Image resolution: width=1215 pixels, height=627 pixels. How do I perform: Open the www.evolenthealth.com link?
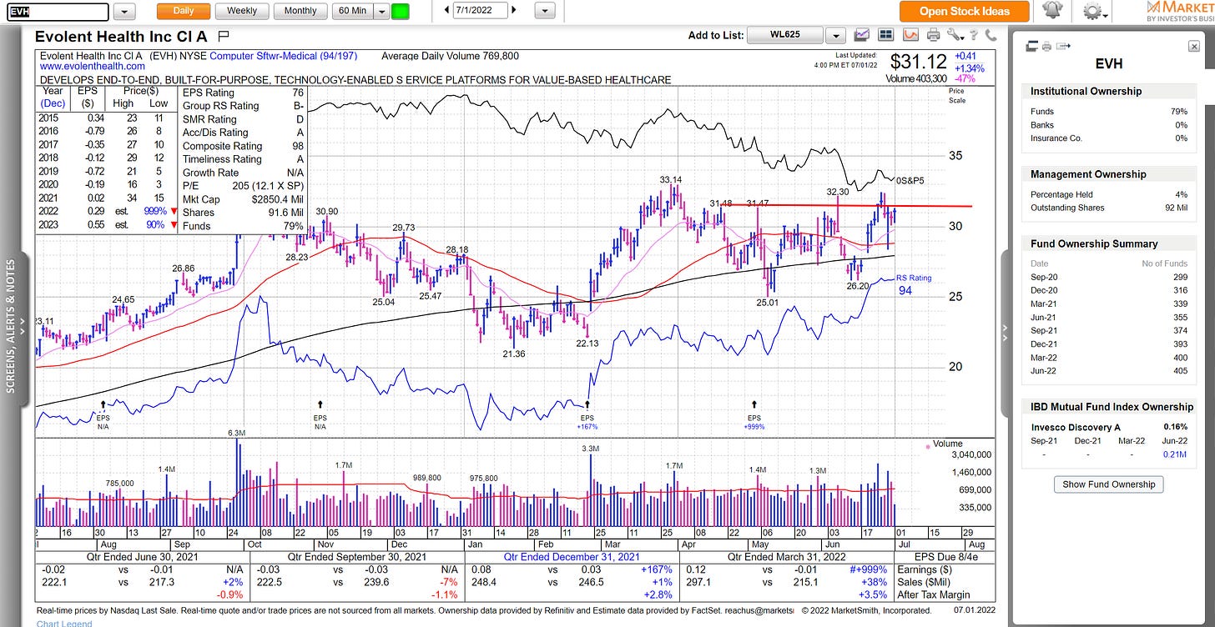[x=92, y=66]
